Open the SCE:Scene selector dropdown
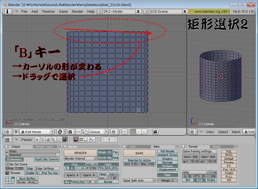Image resolution: width=258 pixels, height=189 pixels. pos(146,11)
